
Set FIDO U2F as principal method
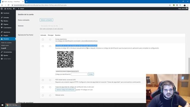coord(50,80)
